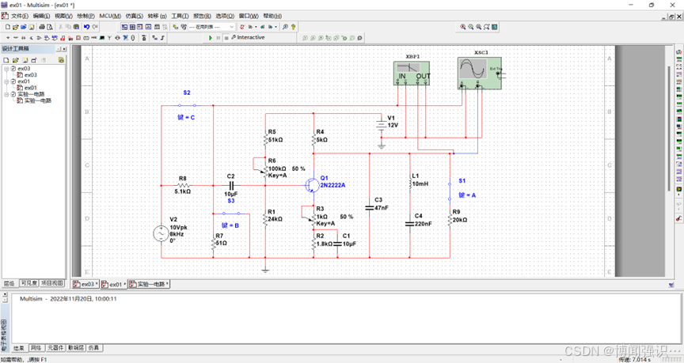Click the blue Undo arrow
This screenshot has width=684, height=363.
pyautogui.click(x=86, y=27)
